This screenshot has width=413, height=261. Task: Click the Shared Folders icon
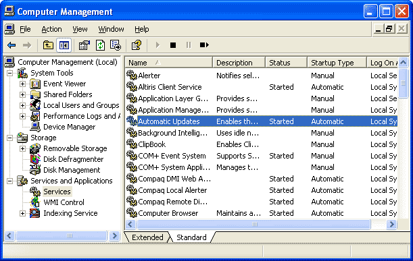tap(35, 94)
